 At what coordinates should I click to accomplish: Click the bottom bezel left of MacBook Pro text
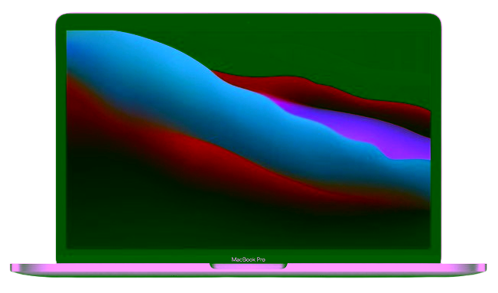point(144,256)
